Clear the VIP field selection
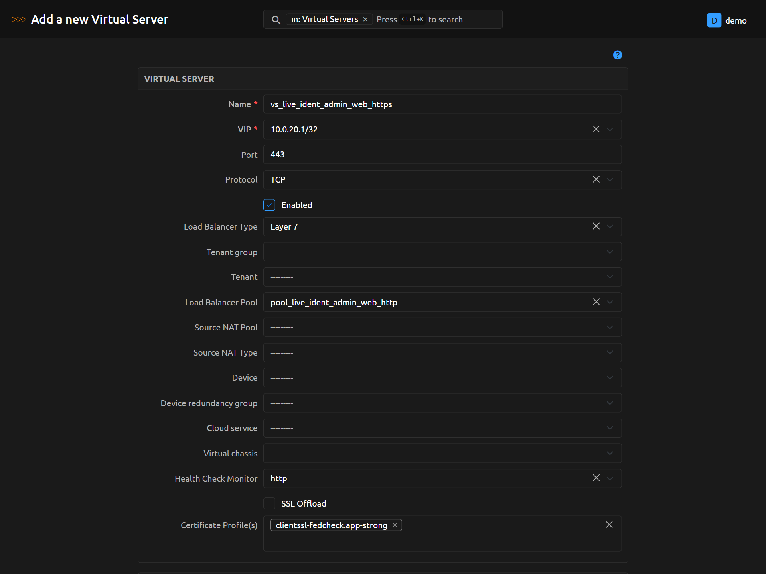The image size is (766, 574). pyautogui.click(x=596, y=129)
